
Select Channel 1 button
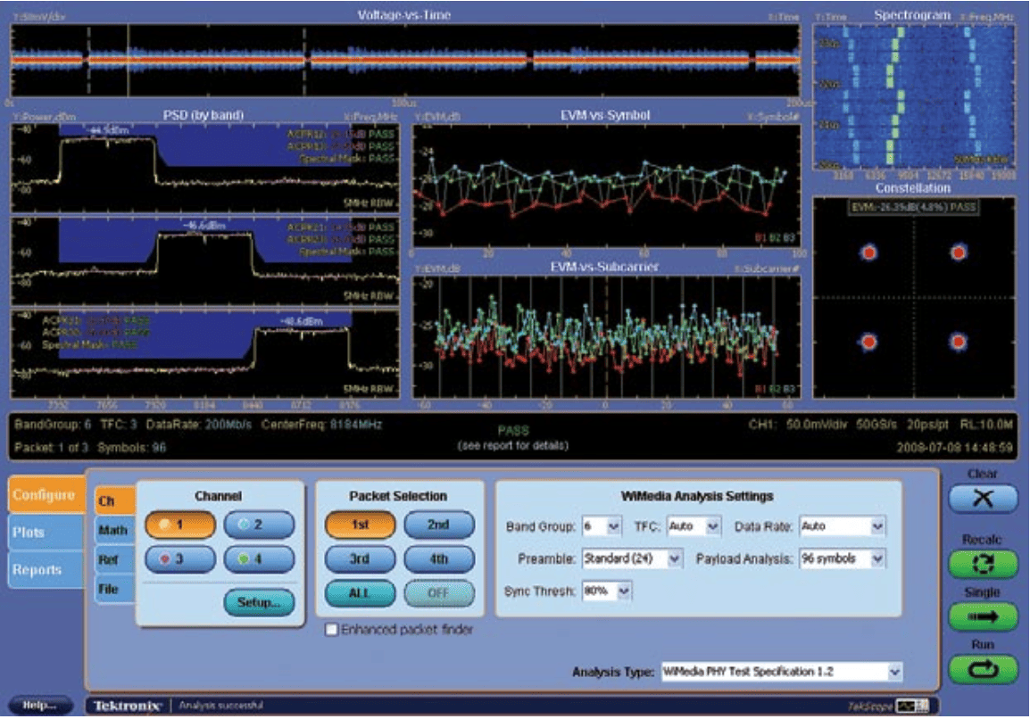[180, 525]
